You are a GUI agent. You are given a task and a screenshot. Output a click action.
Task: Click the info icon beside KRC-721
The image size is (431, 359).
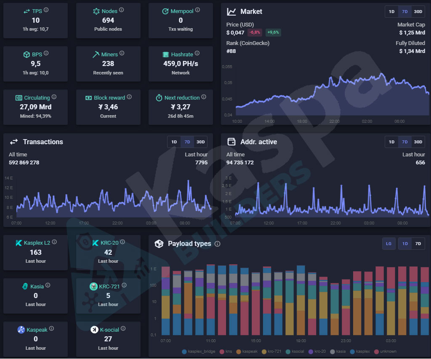[124, 285]
